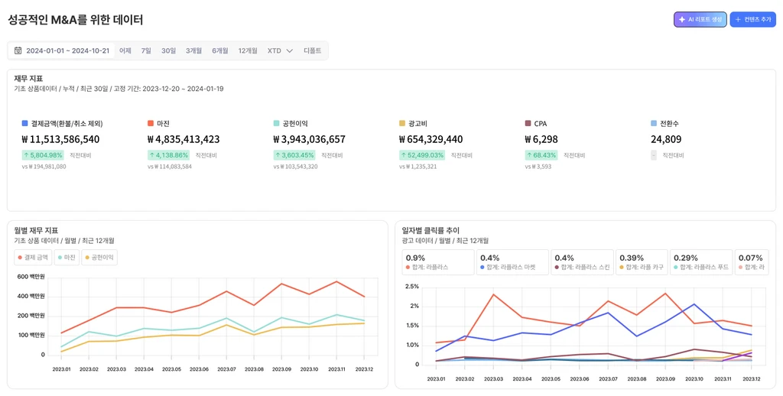
Task: Click the plus icon on 컨텐츠 추가
Action: (738, 20)
